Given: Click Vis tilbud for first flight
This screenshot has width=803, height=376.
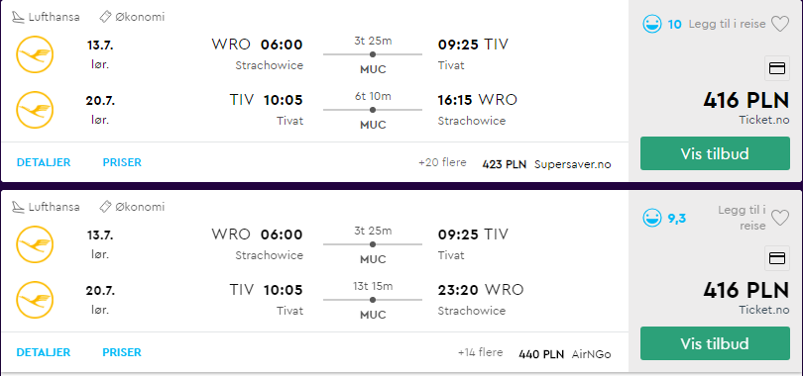Looking at the screenshot, I should coord(715,153).
